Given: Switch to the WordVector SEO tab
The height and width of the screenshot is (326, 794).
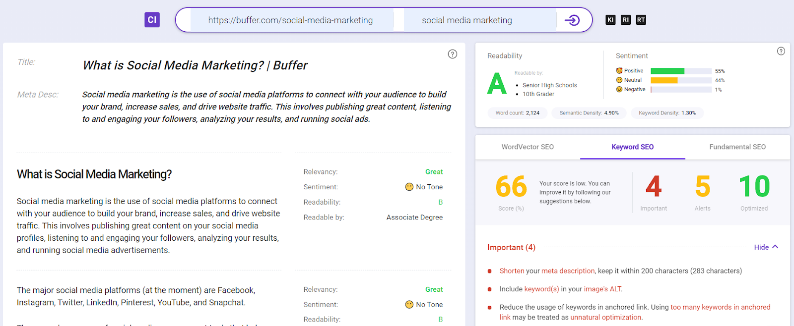Looking at the screenshot, I should pyautogui.click(x=528, y=147).
